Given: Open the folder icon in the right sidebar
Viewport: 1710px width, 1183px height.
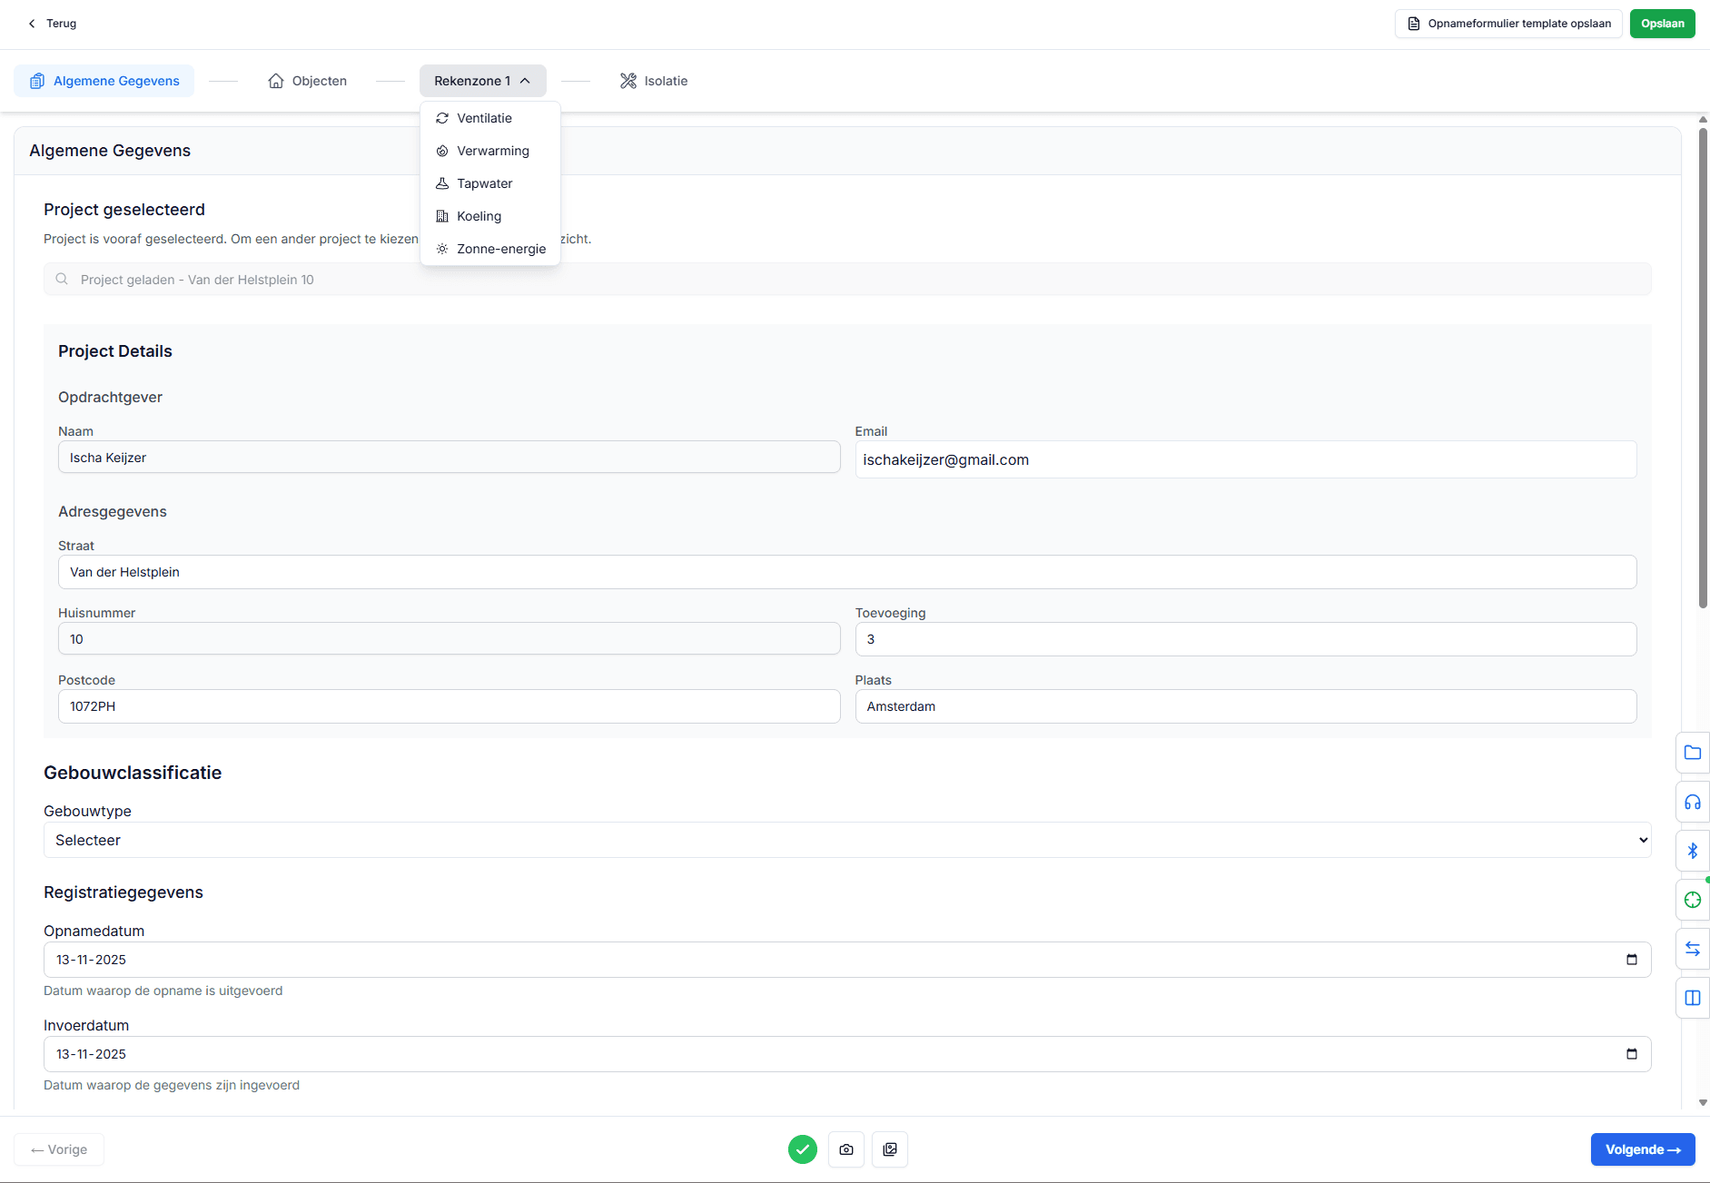Looking at the screenshot, I should [1692, 753].
